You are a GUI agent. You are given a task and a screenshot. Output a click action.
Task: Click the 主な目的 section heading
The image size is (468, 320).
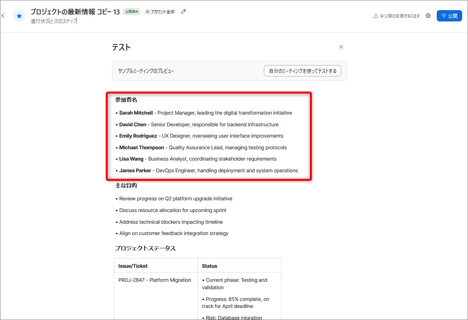click(x=126, y=185)
